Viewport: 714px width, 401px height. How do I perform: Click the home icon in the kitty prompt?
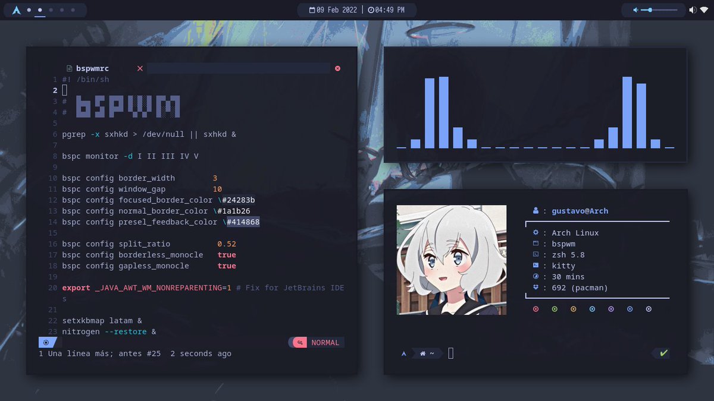pyautogui.click(x=423, y=353)
